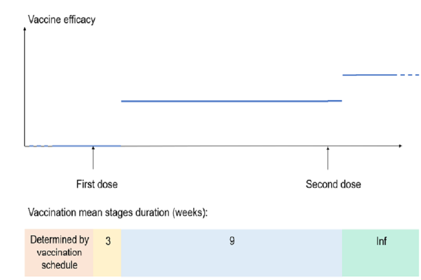Select the orange Determined by vaccination schedule box
Viewport: 421px width, 280px height.
click(59, 252)
